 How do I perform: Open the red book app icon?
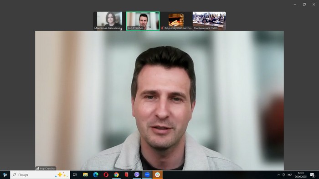click(127, 175)
